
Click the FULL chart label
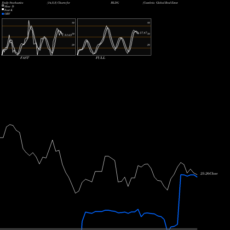tap(100, 58)
